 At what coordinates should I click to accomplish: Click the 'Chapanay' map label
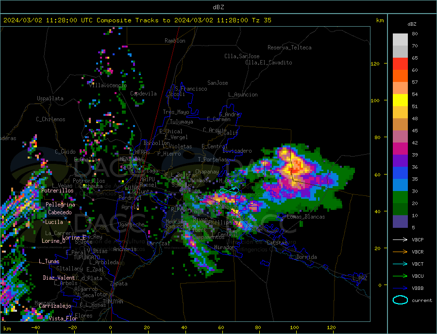(207, 172)
